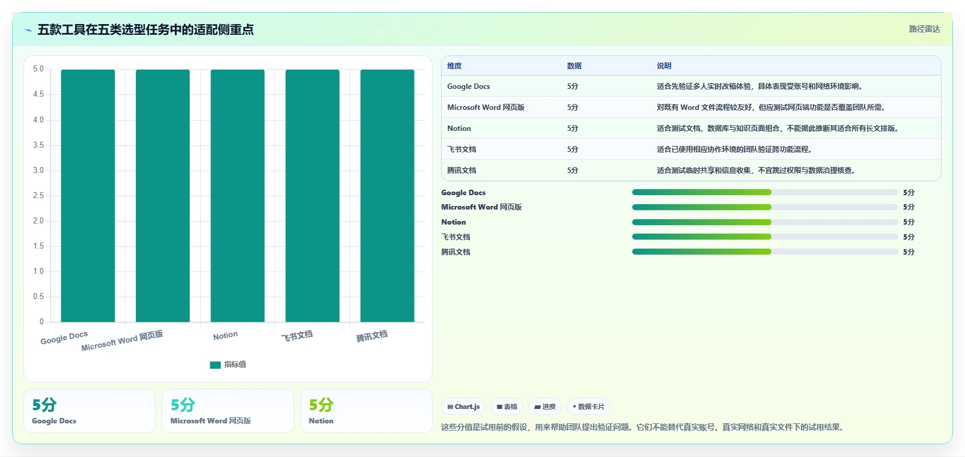Click the title icon beside the heading
965x457 pixels.
click(28, 30)
